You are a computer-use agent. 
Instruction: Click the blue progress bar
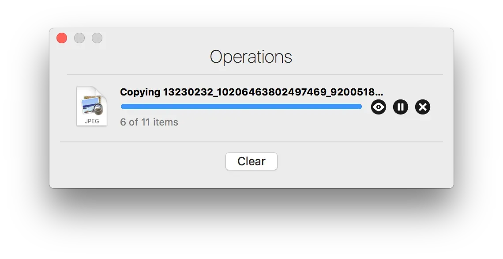click(x=241, y=106)
